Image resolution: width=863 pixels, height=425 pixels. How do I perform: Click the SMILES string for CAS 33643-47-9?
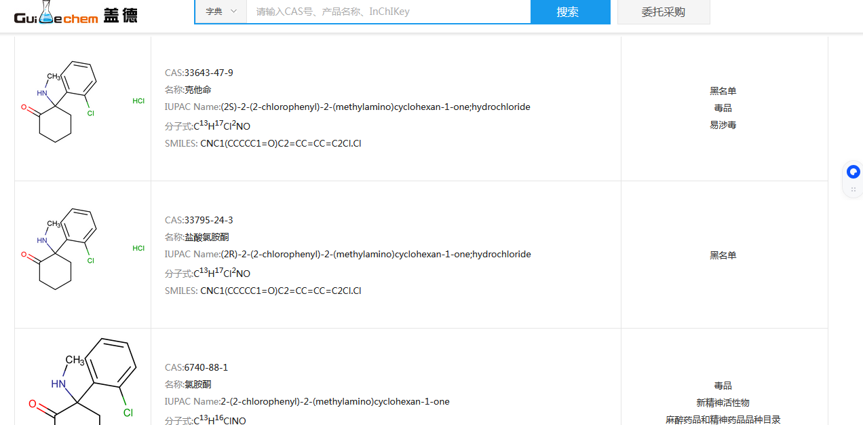pyautogui.click(x=280, y=143)
